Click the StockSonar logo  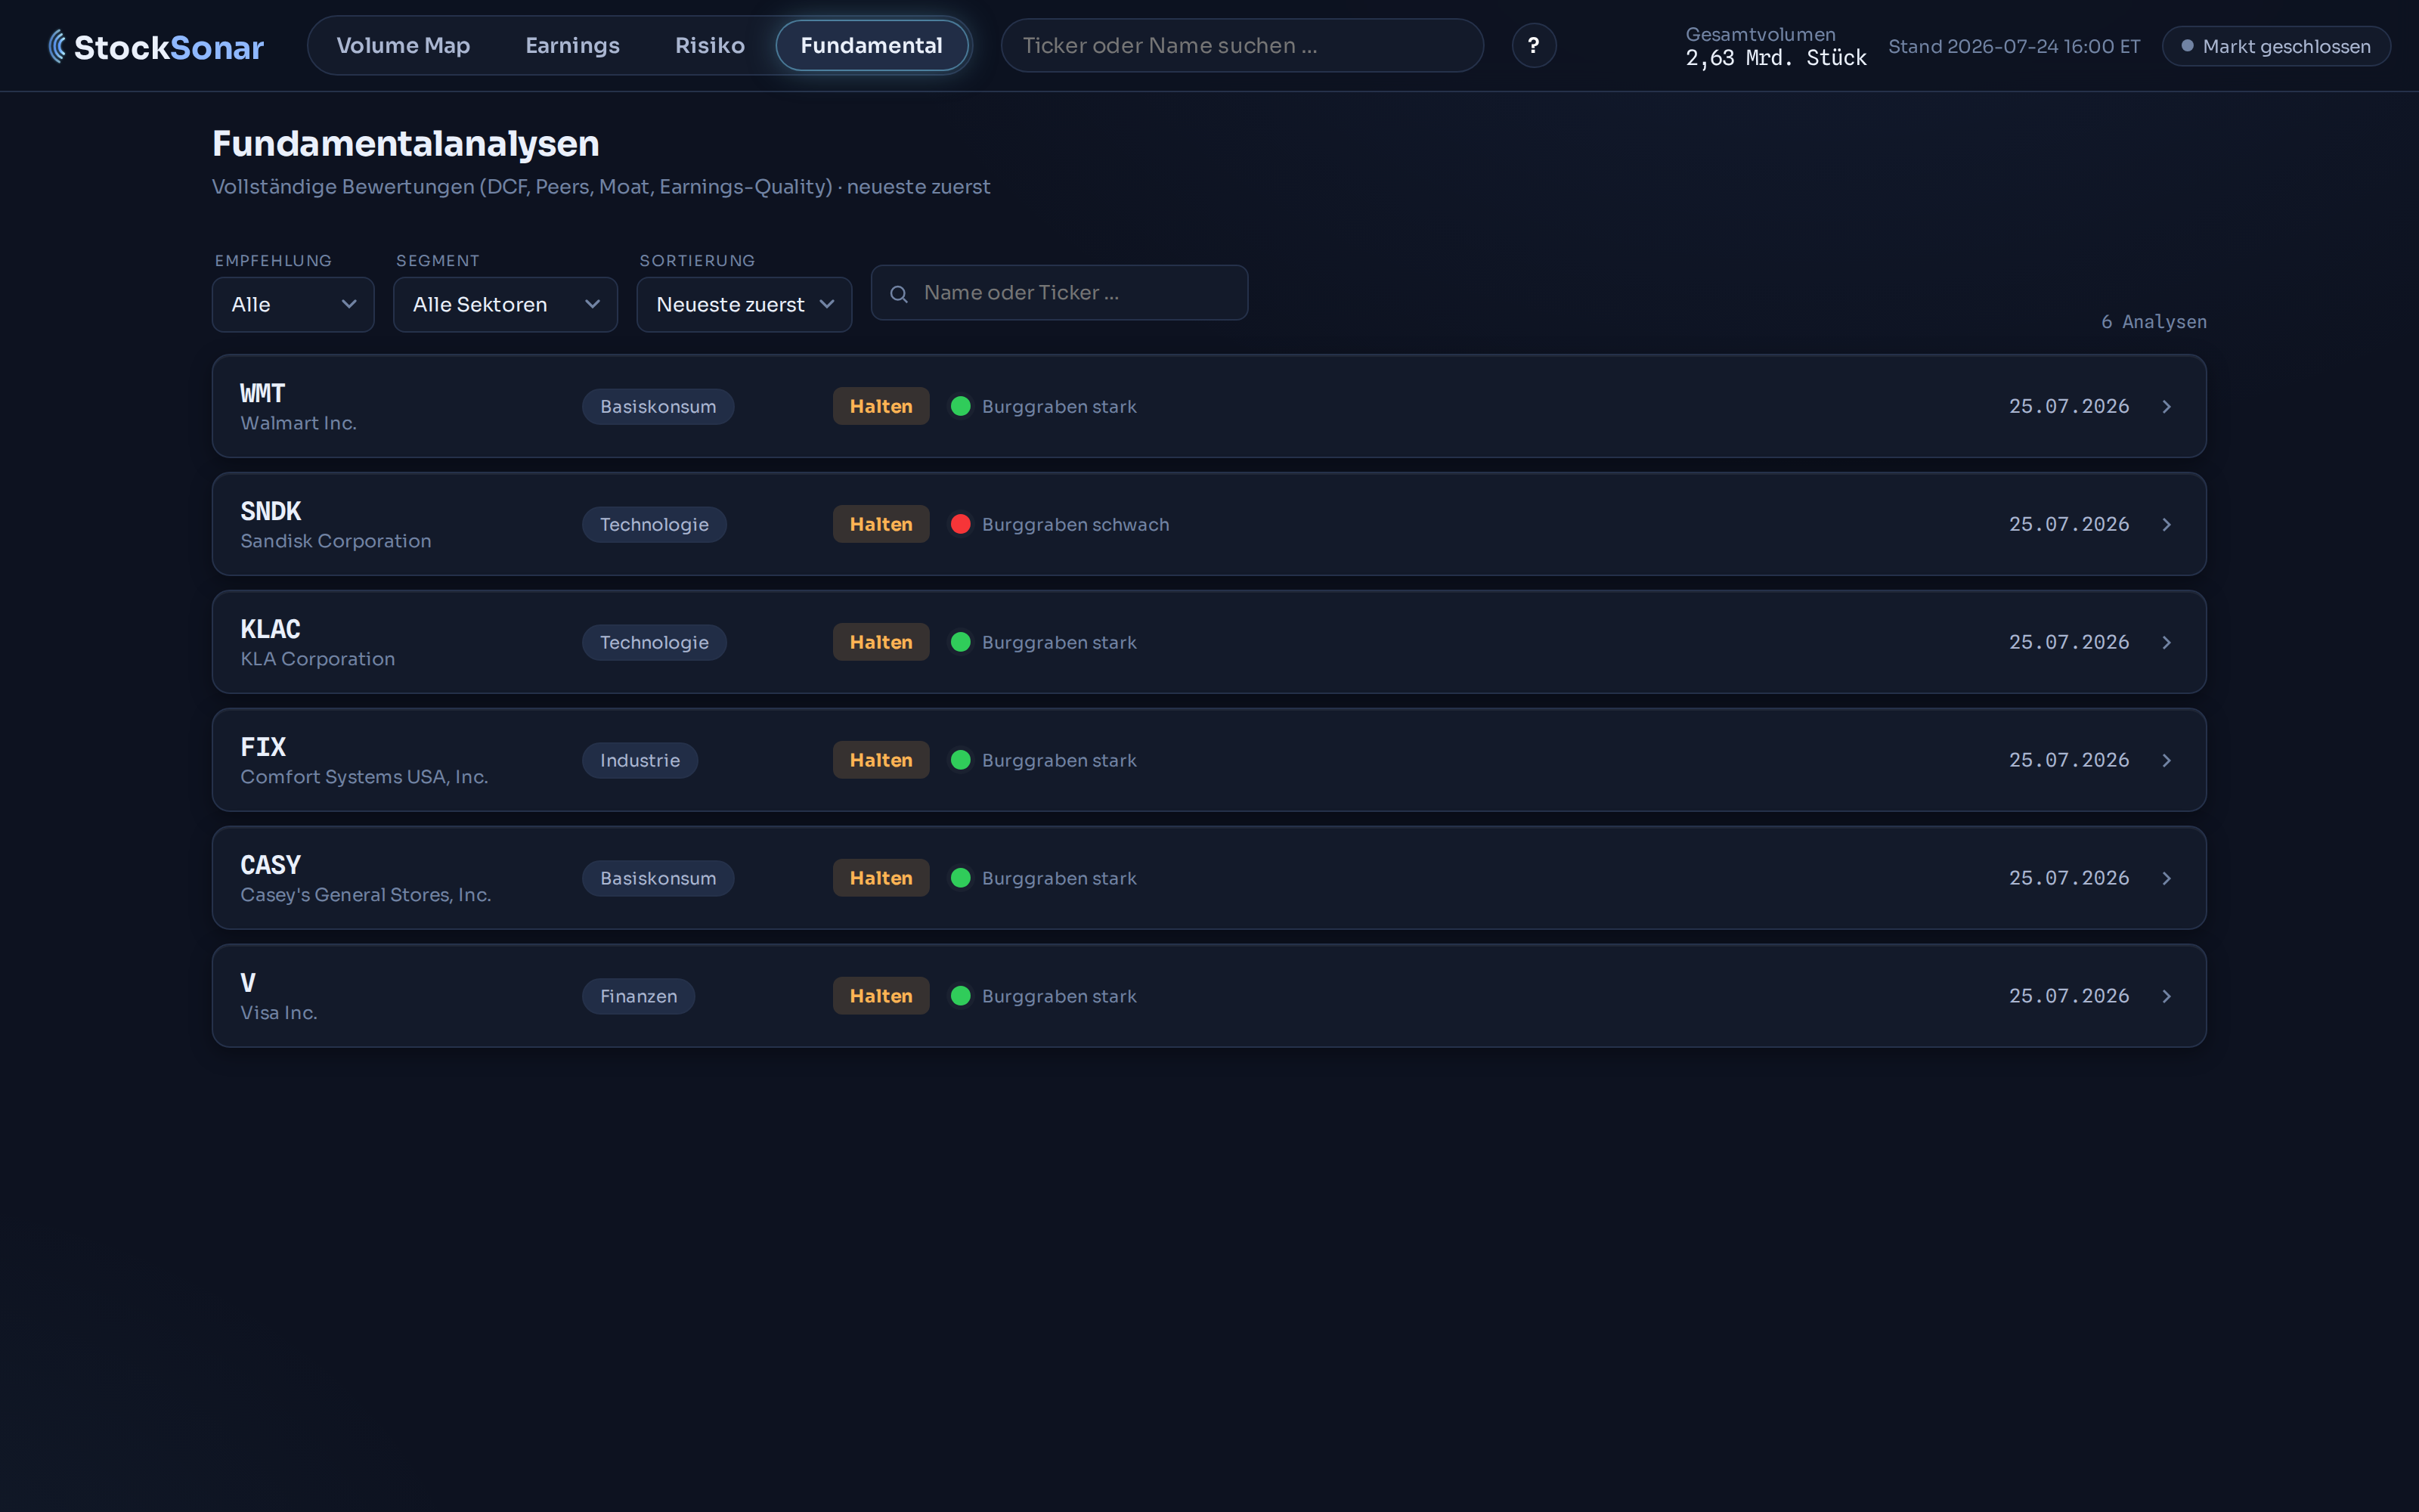[x=156, y=46]
